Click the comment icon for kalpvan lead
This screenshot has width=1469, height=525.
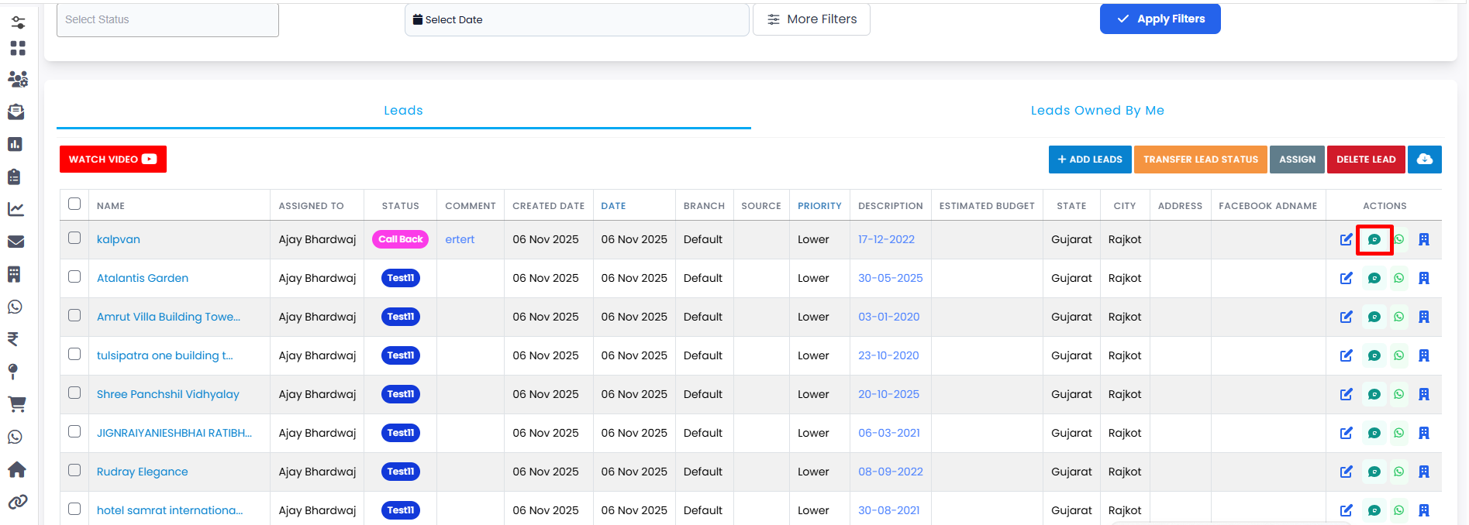pyautogui.click(x=1374, y=239)
